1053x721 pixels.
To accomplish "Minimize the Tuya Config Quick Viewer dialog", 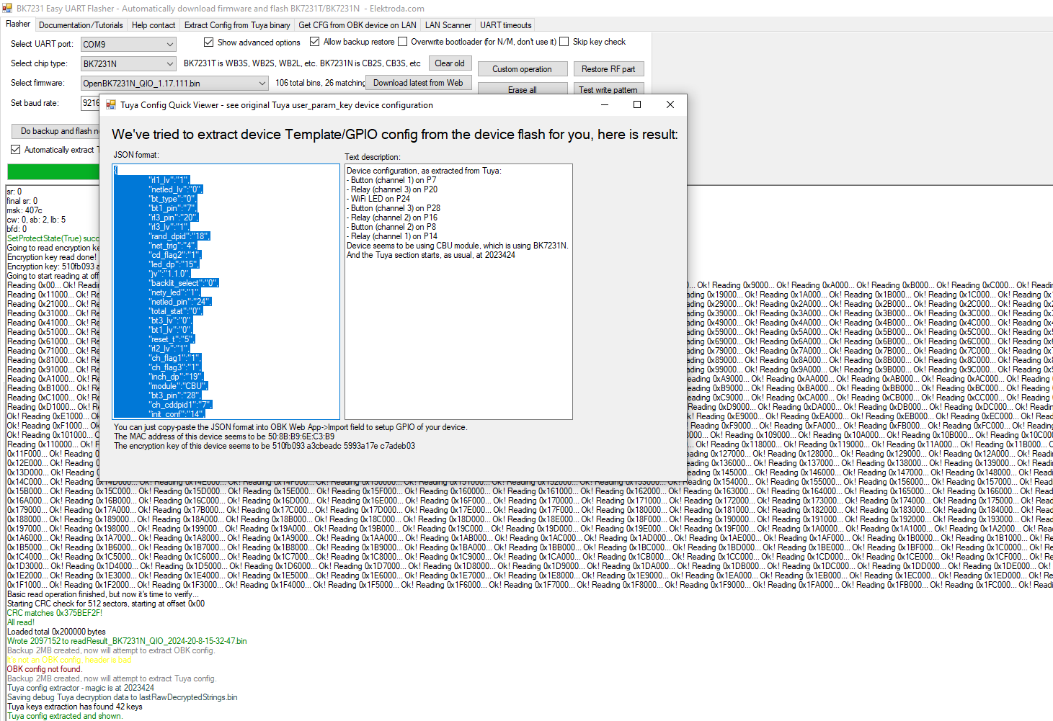I will tap(605, 104).
